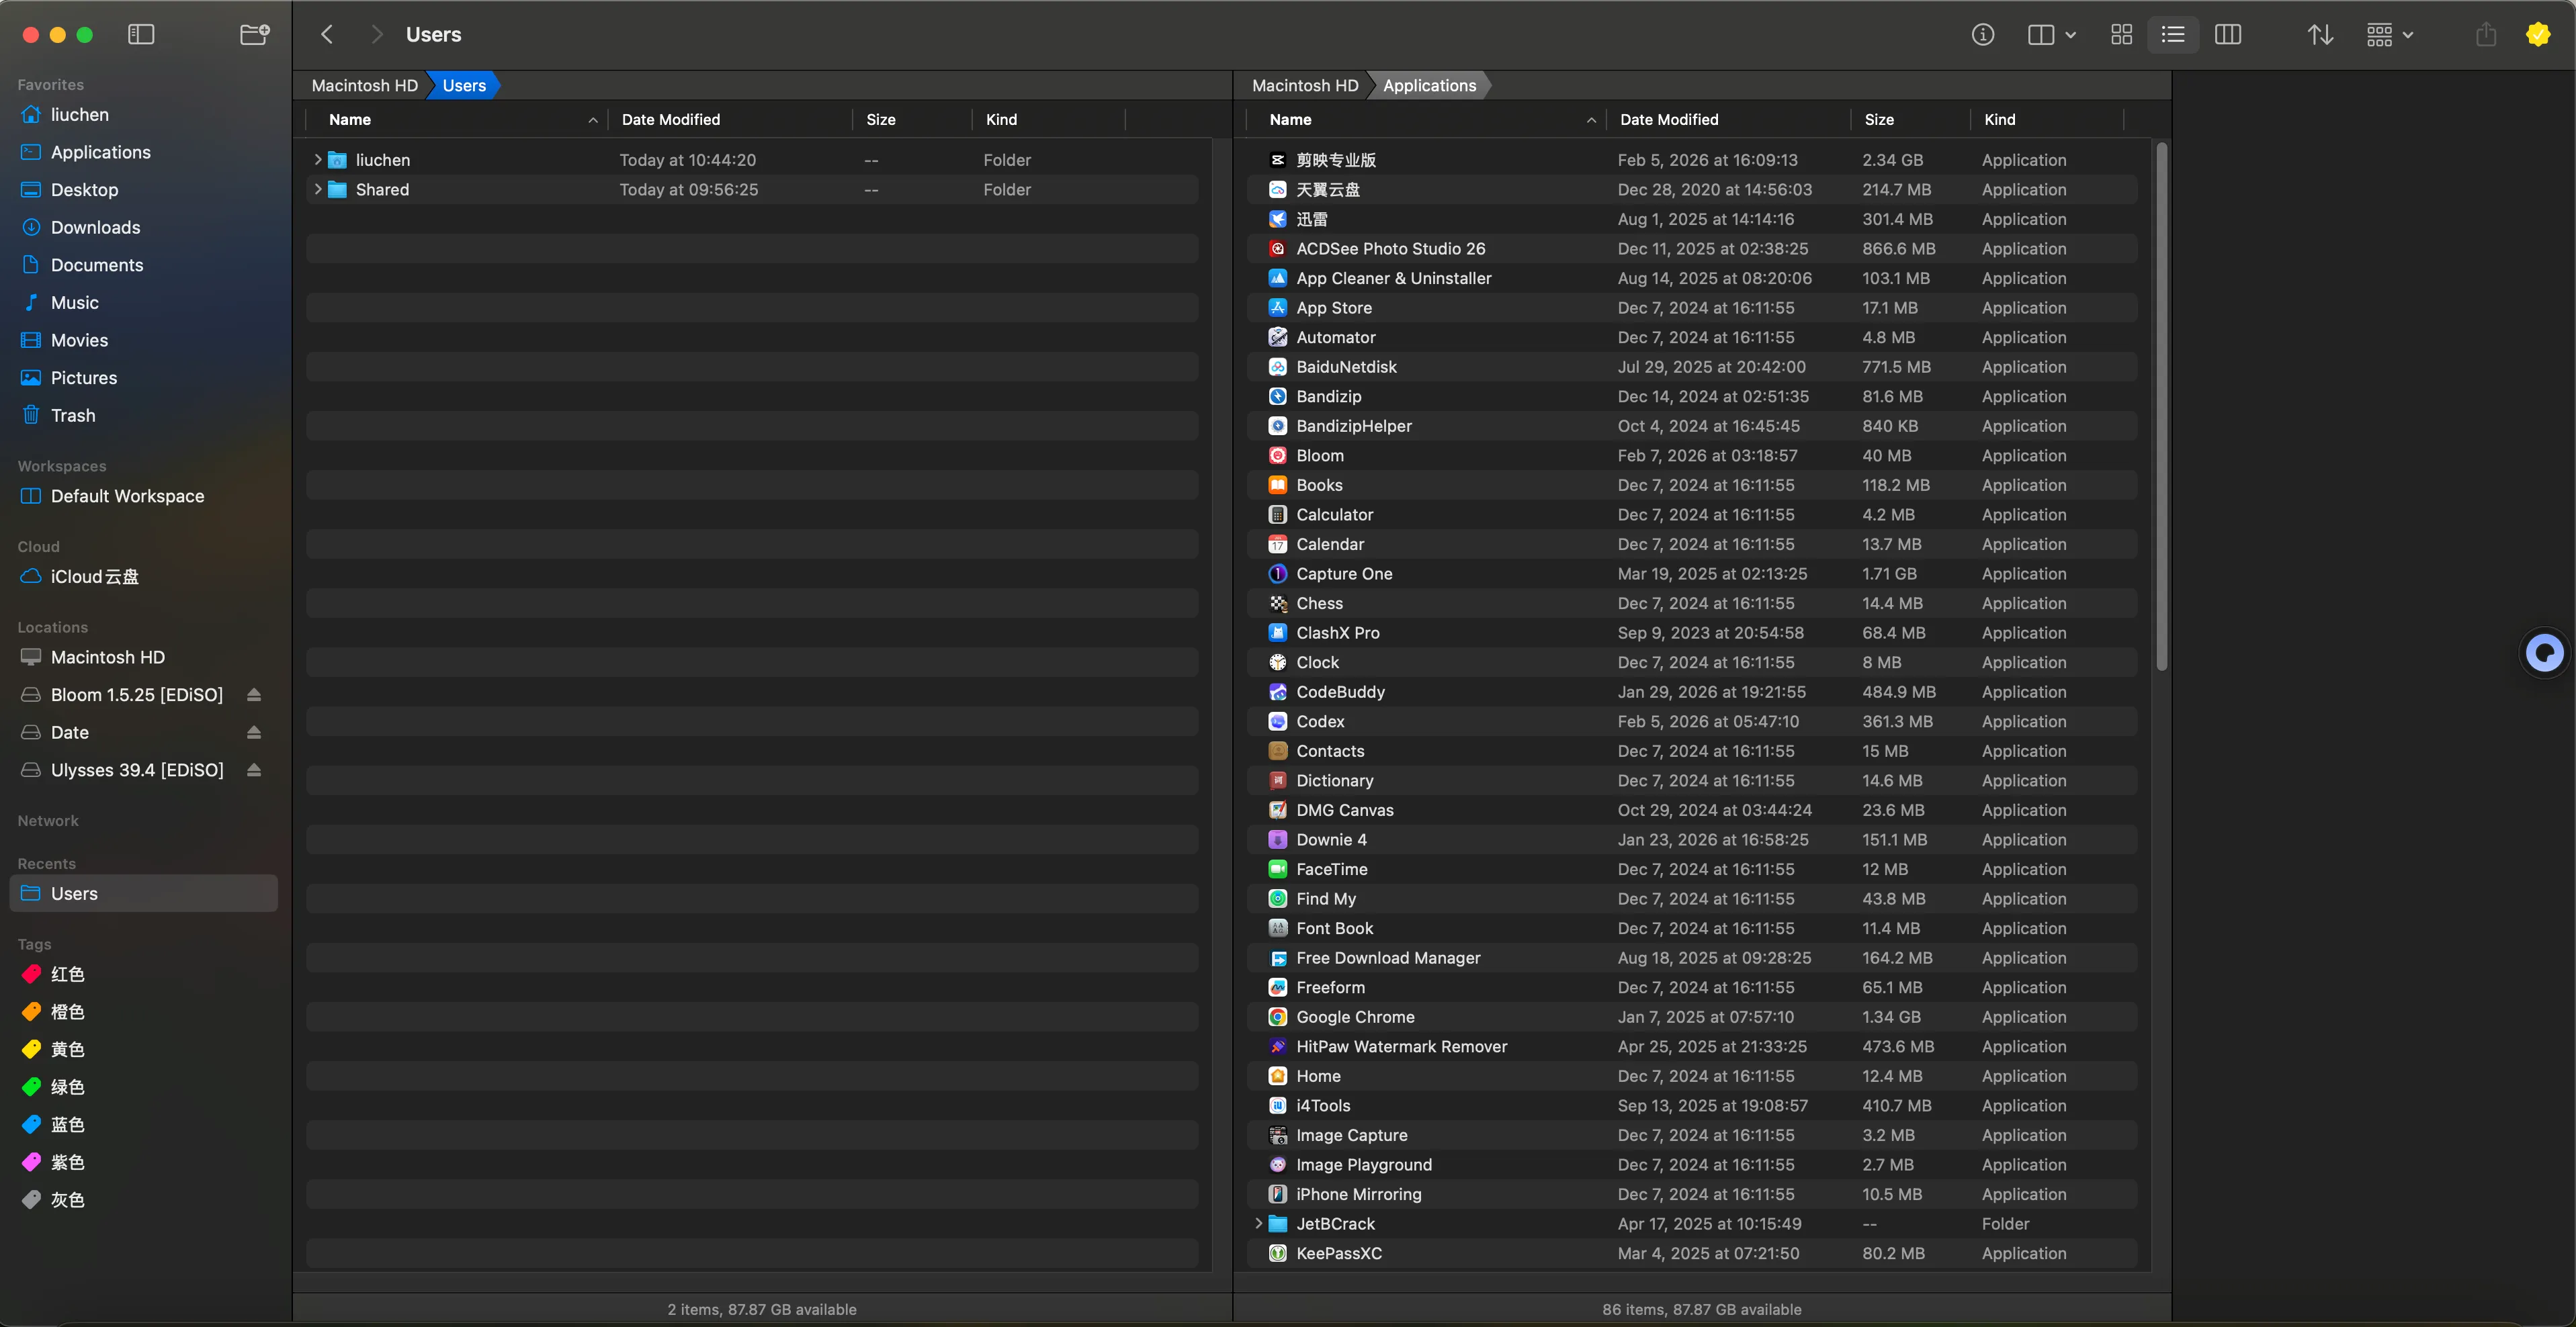Click the share toolbar icon
Image resolution: width=2576 pixels, height=1327 pixels.
2486,35
